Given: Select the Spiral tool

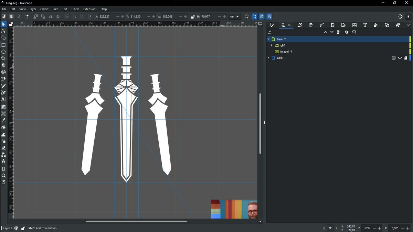Looking at the screenshot, I should (3, 72).
